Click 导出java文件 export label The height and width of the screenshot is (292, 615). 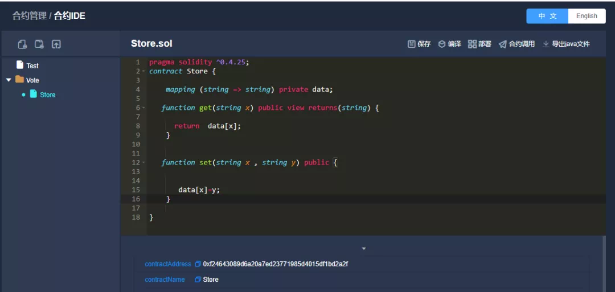click(571, 44)
